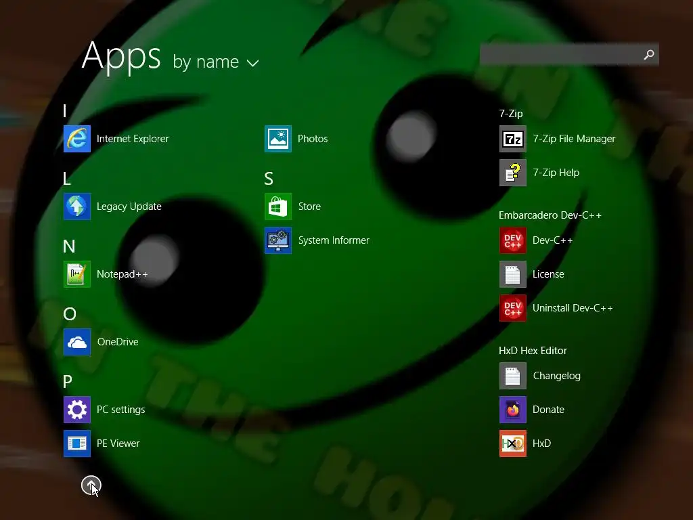Click the OneDrive cloud icon
Screen dimensions: 693x520
point(77,342)
